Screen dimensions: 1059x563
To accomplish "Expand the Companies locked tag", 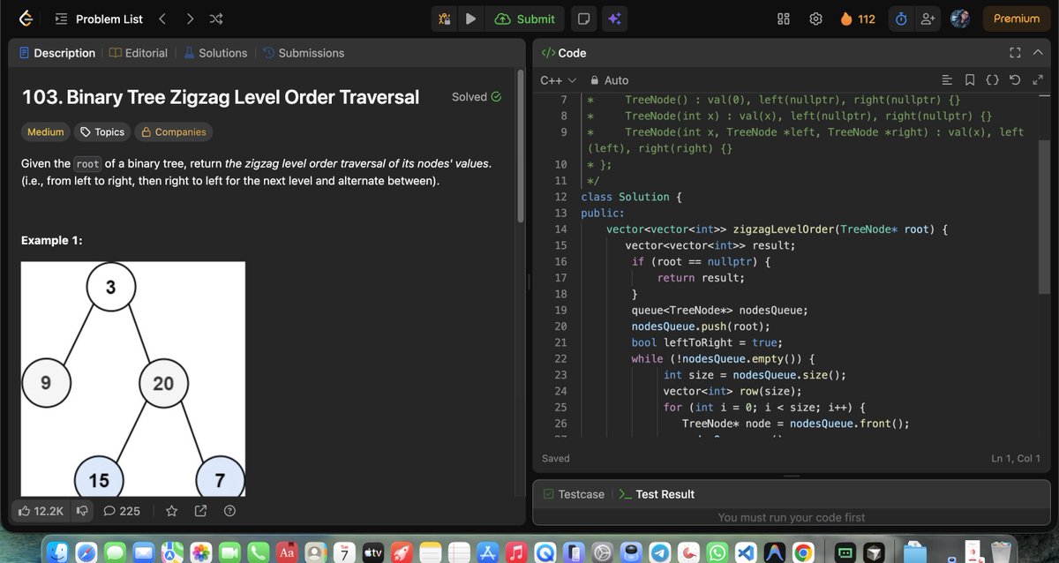I will 174,132.
